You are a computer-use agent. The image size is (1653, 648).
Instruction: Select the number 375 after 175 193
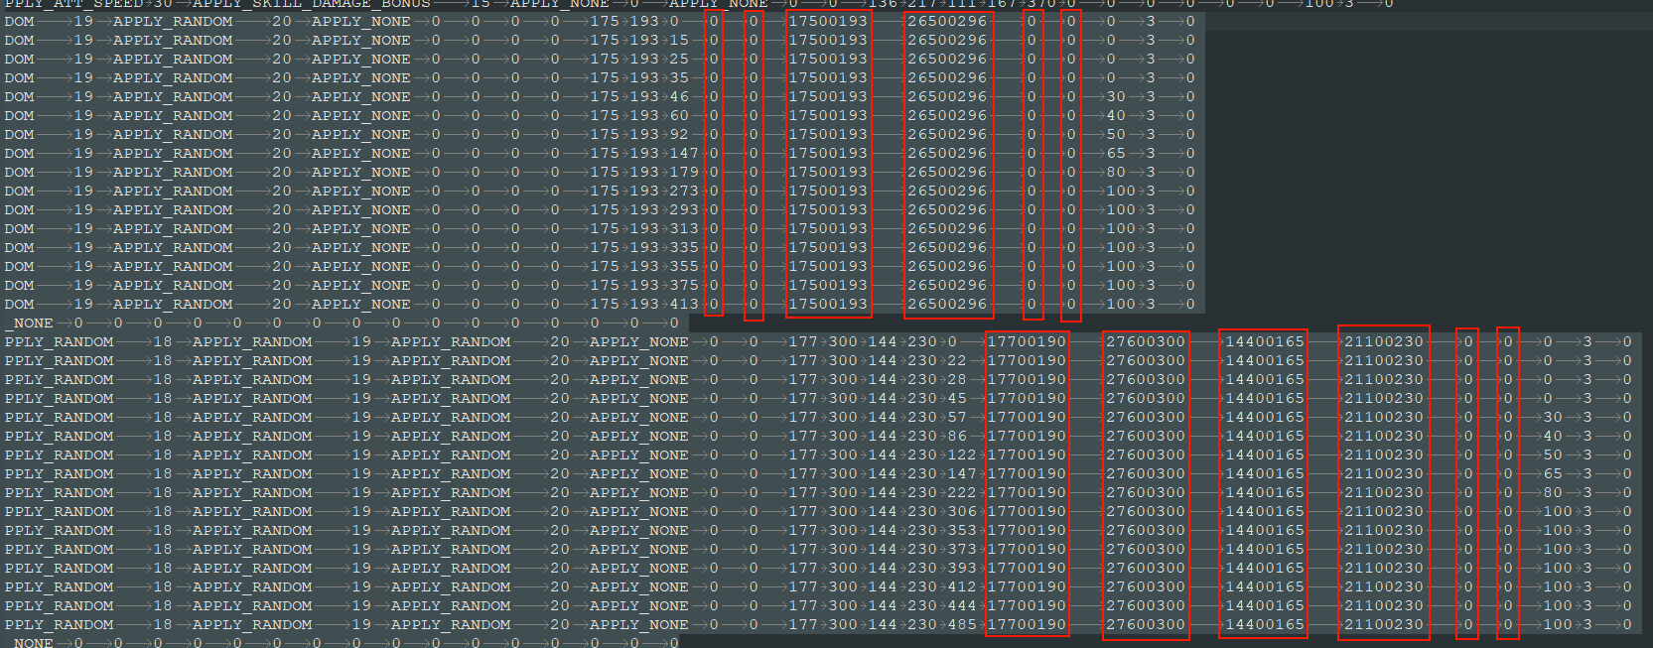point(684,286)
